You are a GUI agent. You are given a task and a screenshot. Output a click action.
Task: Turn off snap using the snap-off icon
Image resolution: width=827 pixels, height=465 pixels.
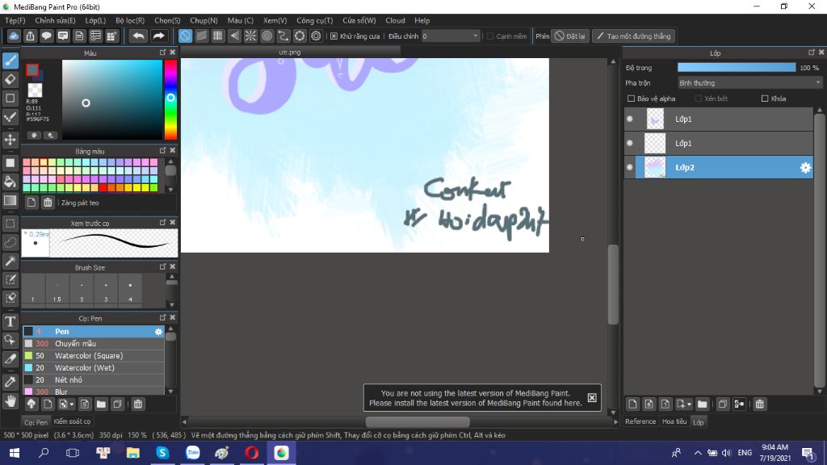coord(185,36)
